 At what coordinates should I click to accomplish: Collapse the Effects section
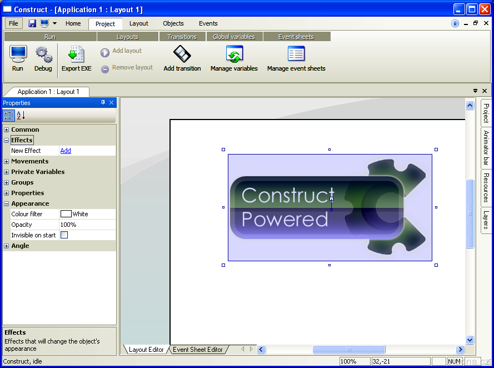coord(7,140)
